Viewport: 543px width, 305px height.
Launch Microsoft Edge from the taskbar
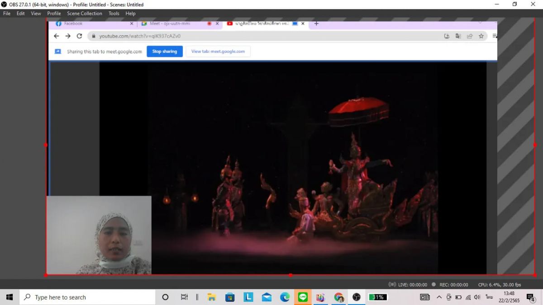point(285,297)
